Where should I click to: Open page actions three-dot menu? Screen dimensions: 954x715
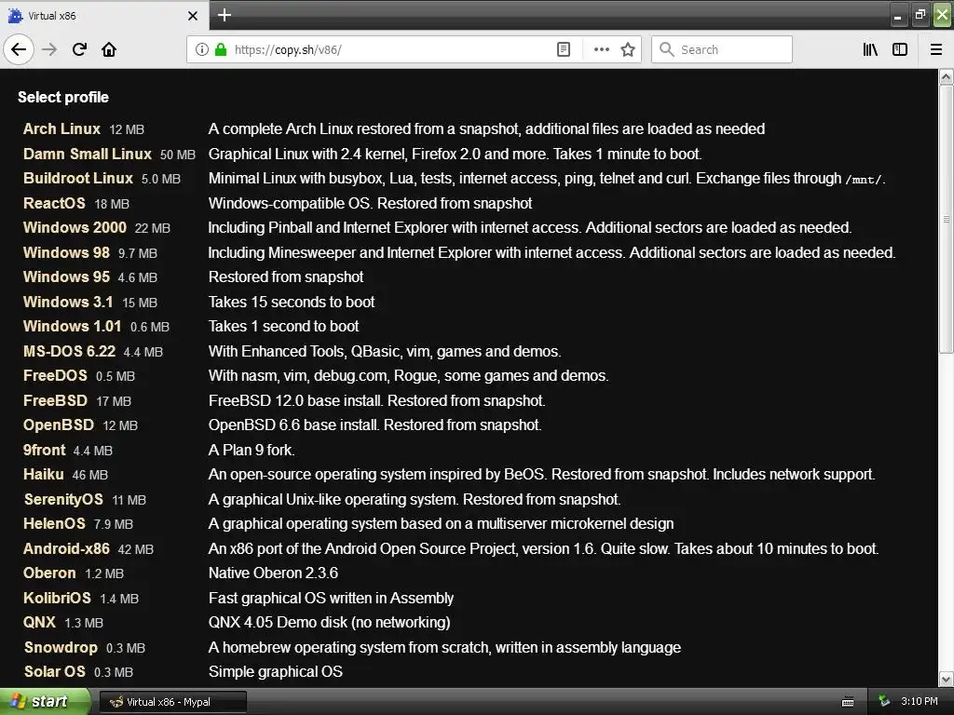[601, 49]
